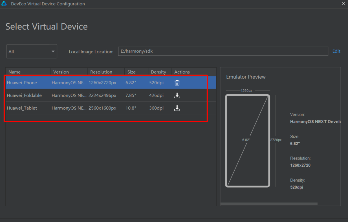Click the 6.82" size cell in table
Screen dimensions: 348x222
[x=131, y=83]
